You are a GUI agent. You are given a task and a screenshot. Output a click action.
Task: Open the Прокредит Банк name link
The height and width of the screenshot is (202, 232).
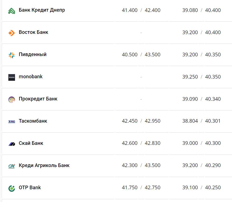click(38, 99)
